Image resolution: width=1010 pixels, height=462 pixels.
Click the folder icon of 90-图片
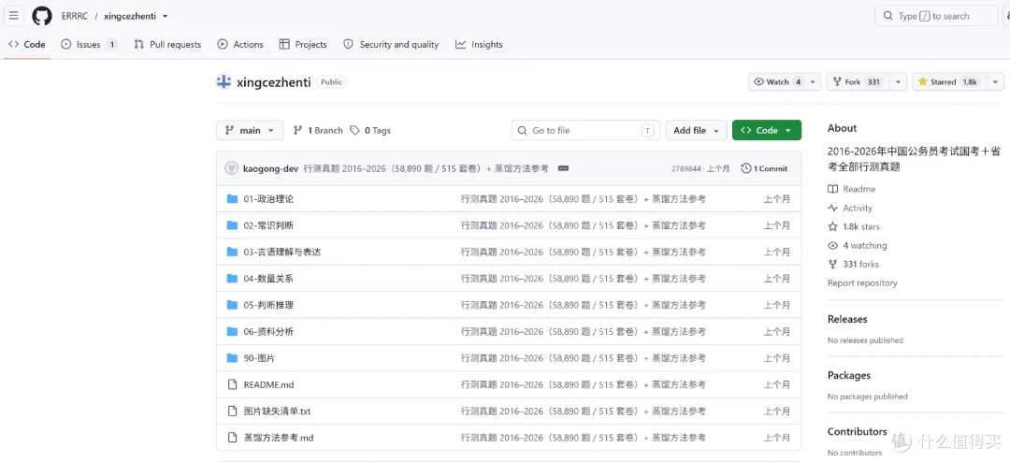[233, 357]
